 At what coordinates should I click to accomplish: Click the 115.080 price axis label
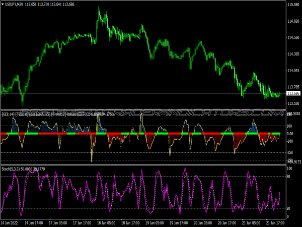click(293, 5)
